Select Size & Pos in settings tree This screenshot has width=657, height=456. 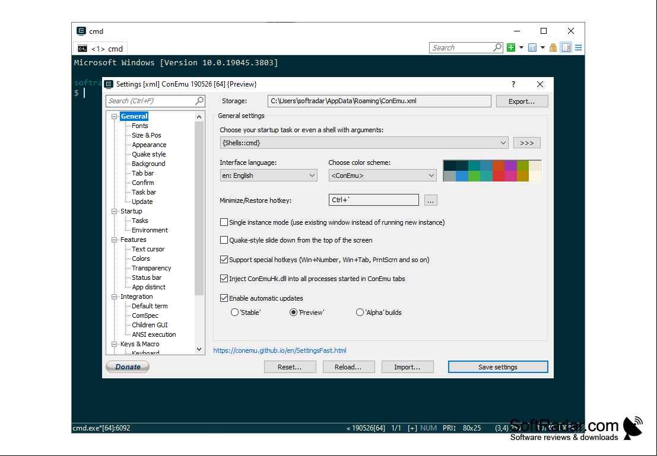coord(146,135)
